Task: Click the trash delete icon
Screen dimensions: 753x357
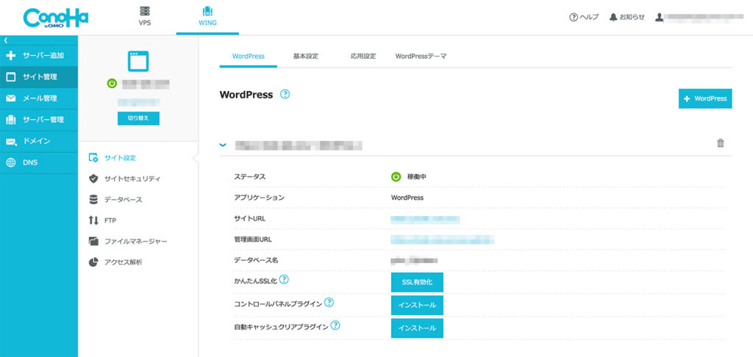Action: coord(721,143)
